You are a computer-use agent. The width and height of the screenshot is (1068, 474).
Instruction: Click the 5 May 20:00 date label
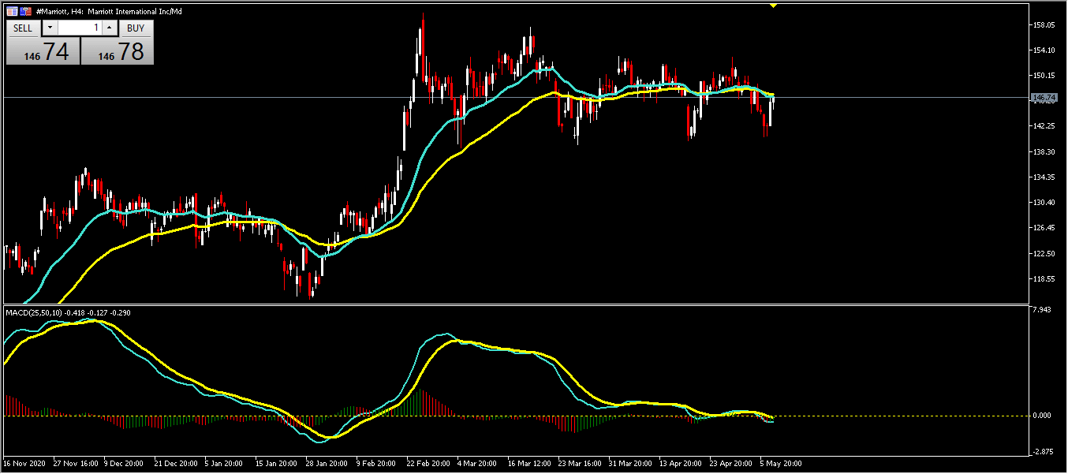click(x=781, y=463)
